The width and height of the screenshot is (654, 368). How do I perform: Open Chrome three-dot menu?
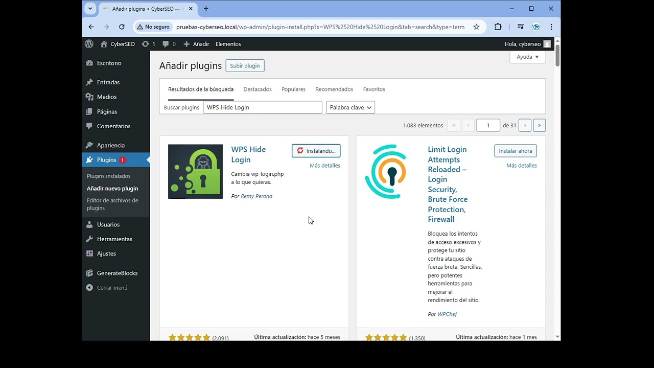(551, 27)
